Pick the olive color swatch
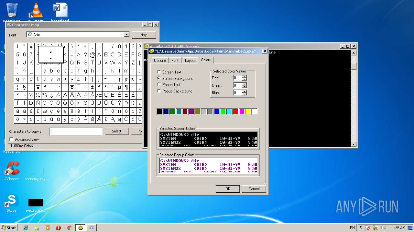 coord(198,111)
